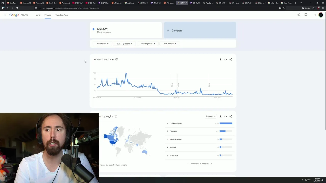Open the Worldwide location dropdown

[x=102, y=44]
